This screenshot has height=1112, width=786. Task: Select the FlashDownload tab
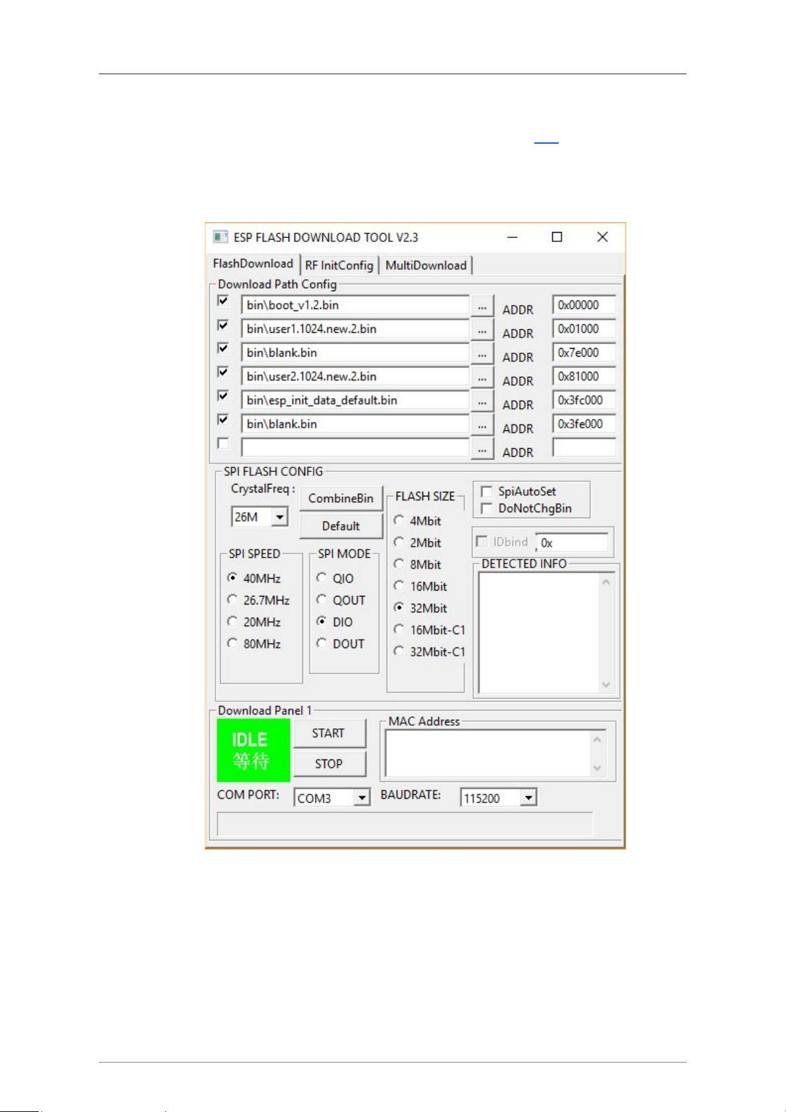coord(253,264)
